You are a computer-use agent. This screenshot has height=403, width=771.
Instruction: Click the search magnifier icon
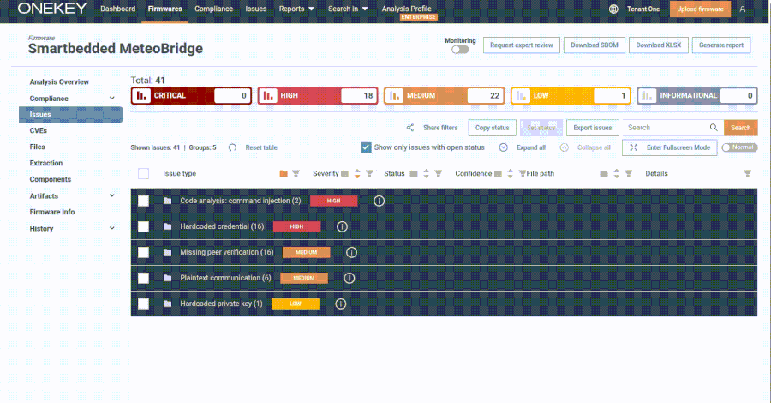tap(713, 128)
